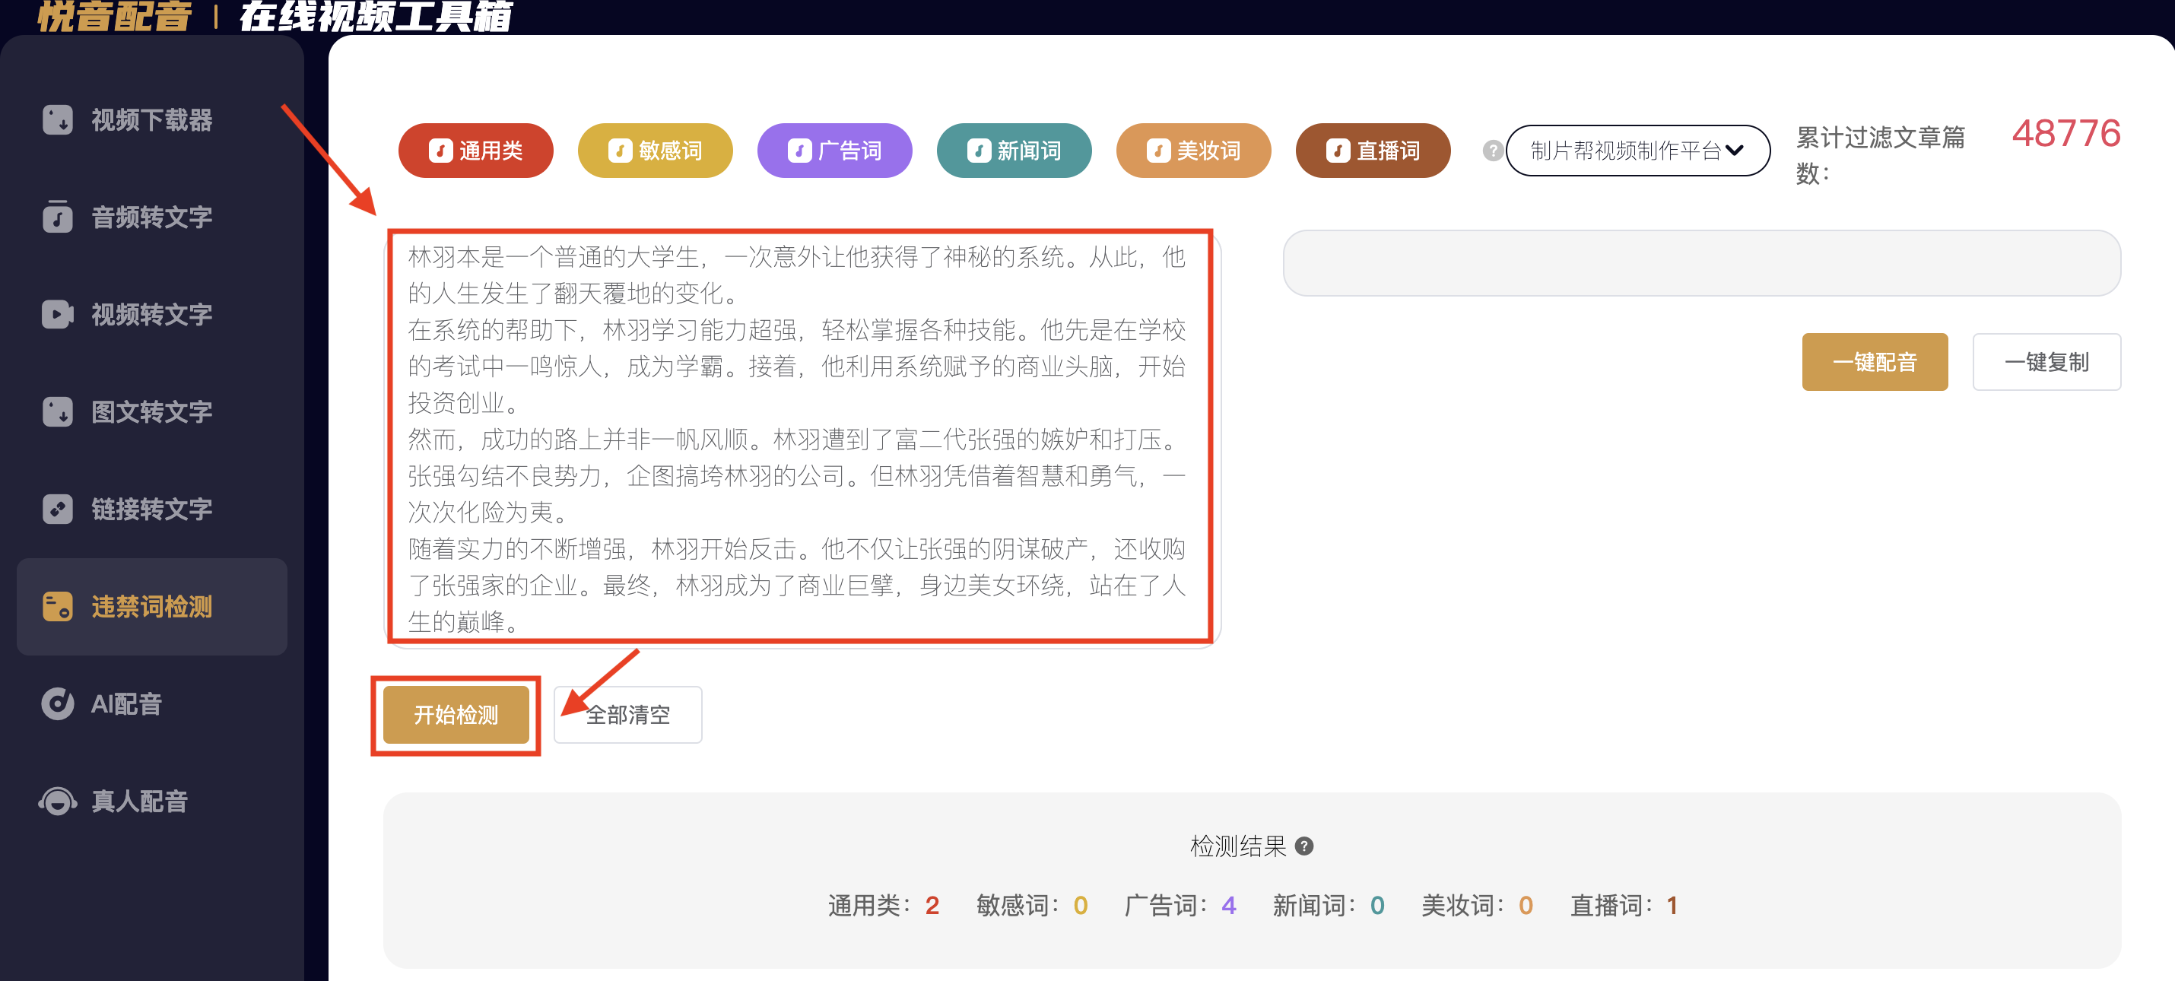The height and width of the screenshot is (981, 2175).
Task: Click the 违禁词检测 sidebar icon
Action: (x=57, y=606)
